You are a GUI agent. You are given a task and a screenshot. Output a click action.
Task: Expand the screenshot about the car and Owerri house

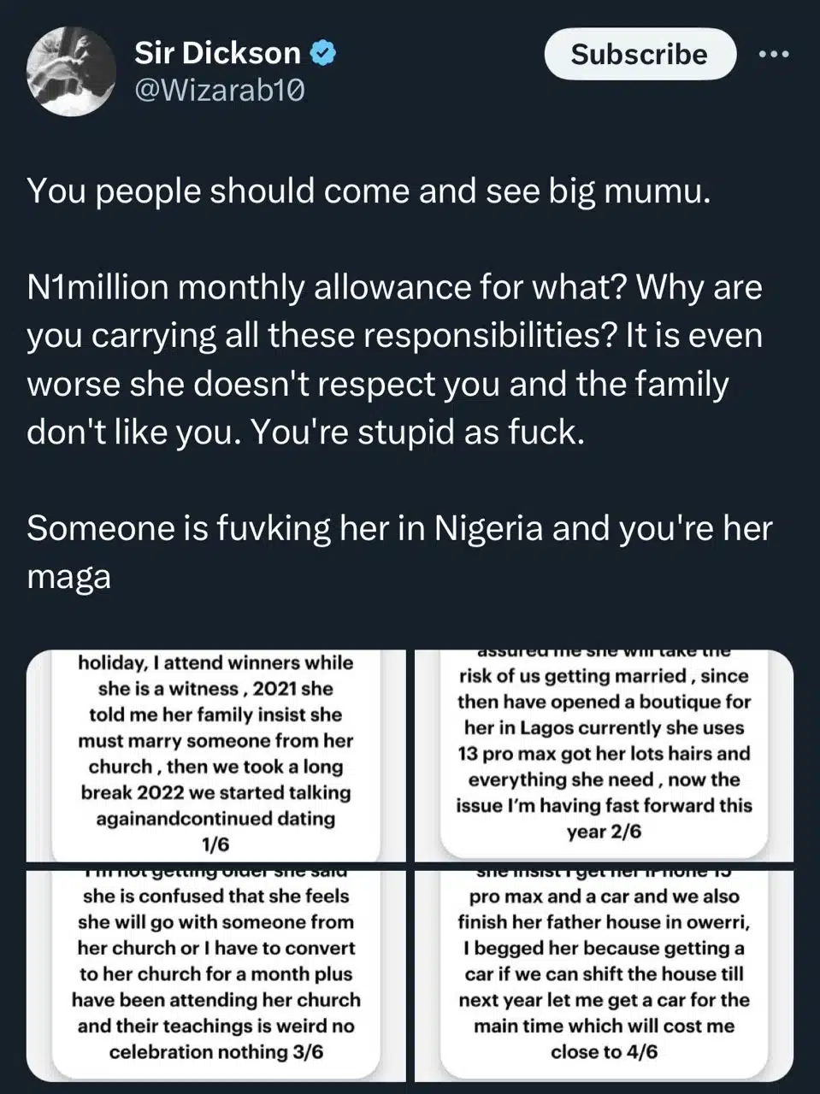(604, 974)
